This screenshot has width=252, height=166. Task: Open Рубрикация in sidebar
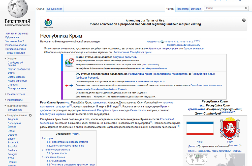(x=12, y=37)
